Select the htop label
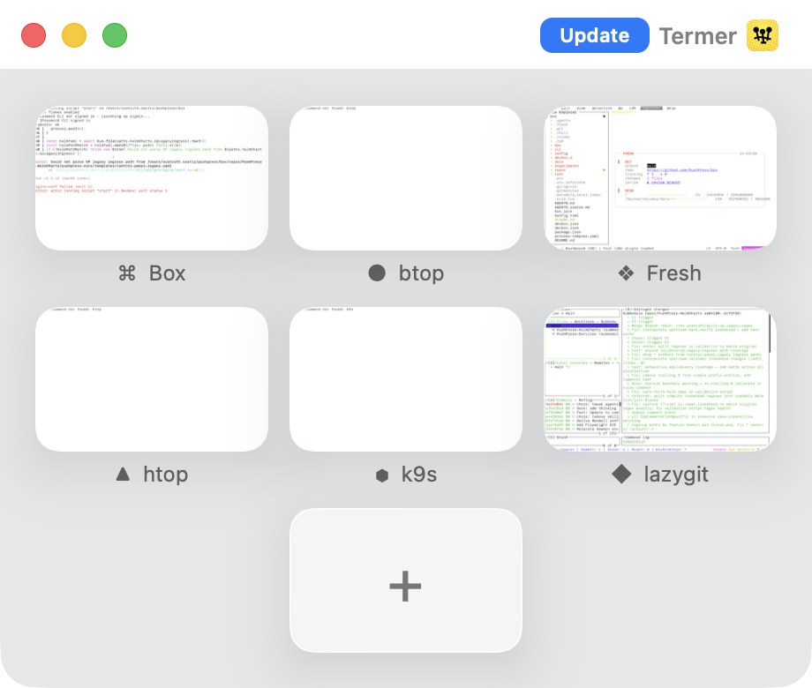 point(166,475)
